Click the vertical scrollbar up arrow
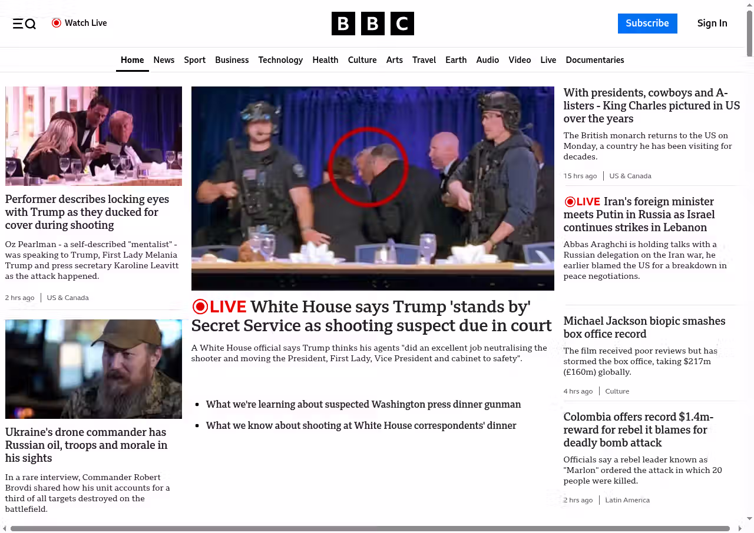 point(749,5)
